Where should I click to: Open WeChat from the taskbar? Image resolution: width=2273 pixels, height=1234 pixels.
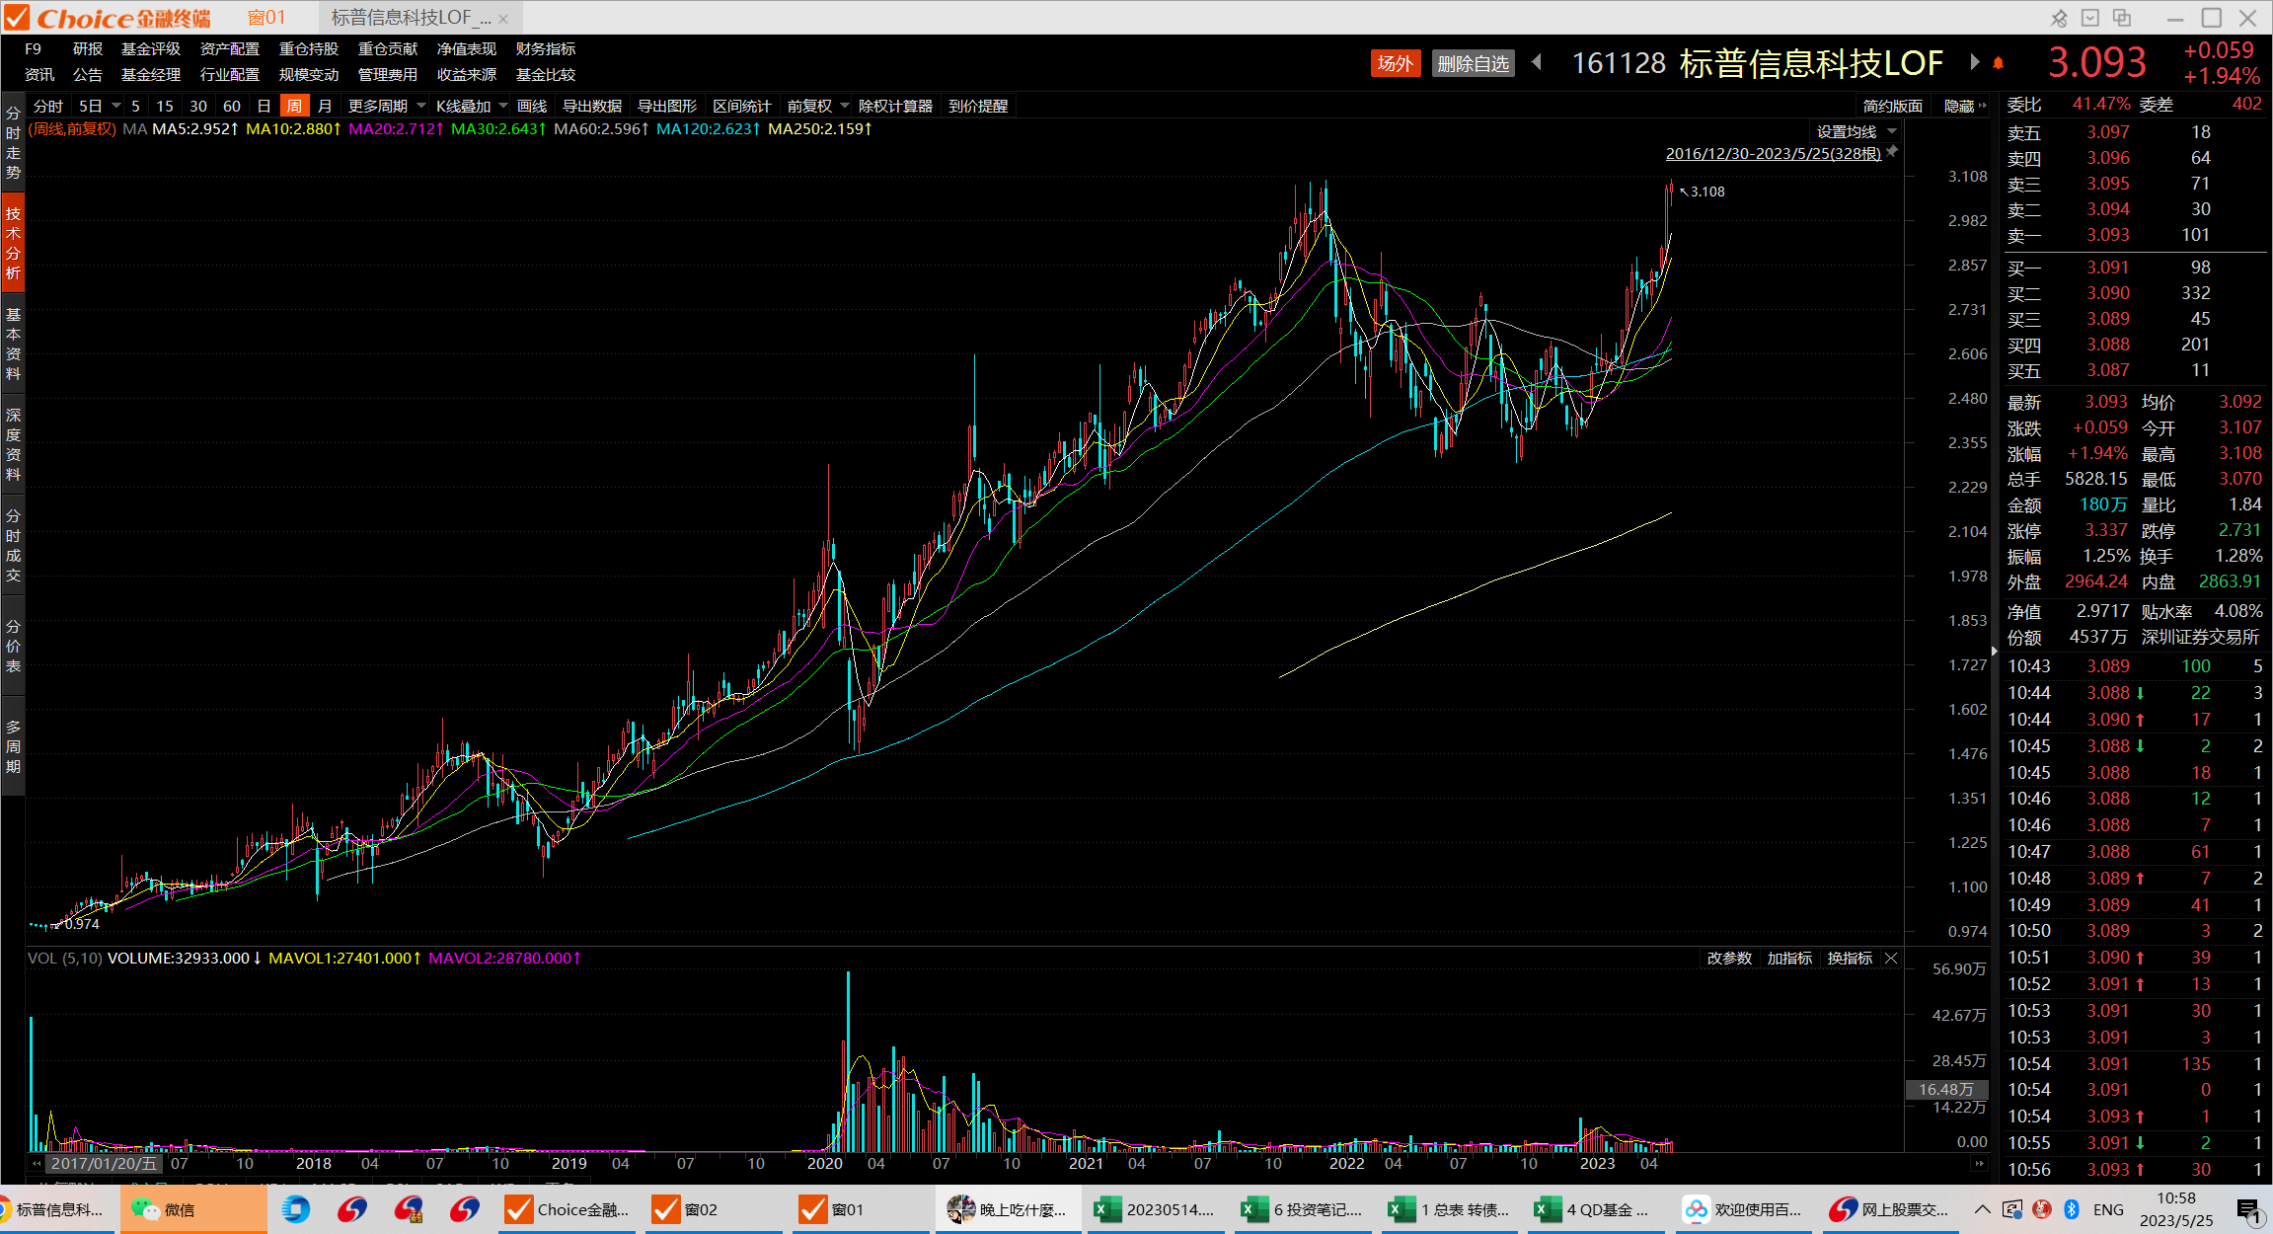coord(168,1209)
